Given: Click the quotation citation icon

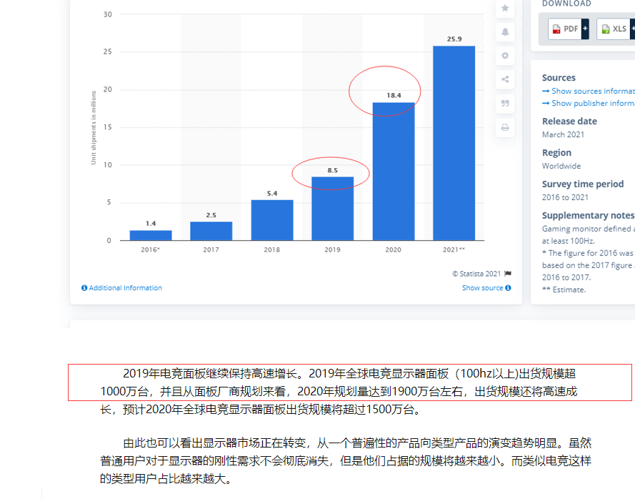Looking at the screenshot, I should 505,104.
